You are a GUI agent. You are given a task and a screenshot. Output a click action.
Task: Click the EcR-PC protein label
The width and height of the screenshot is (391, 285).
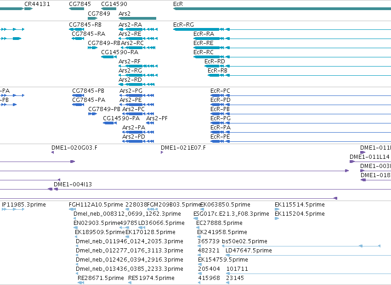coord(220,91)
